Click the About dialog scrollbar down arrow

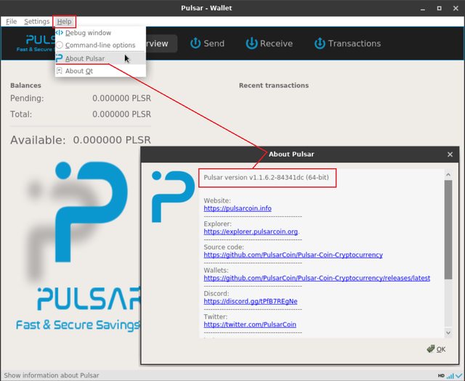tap(448, 332)
